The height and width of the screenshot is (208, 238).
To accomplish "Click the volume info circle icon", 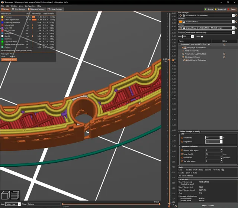I will [x=222, y=170].
